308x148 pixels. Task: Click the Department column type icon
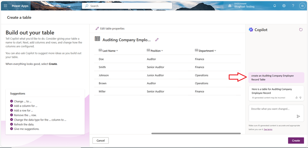196,50
